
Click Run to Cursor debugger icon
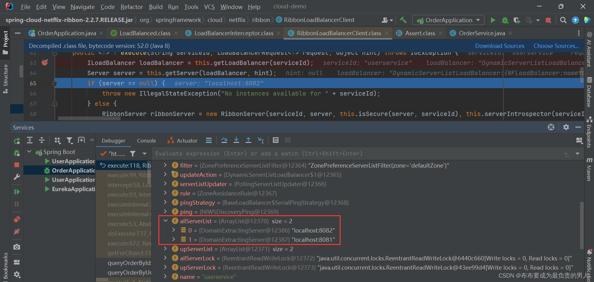261,140
